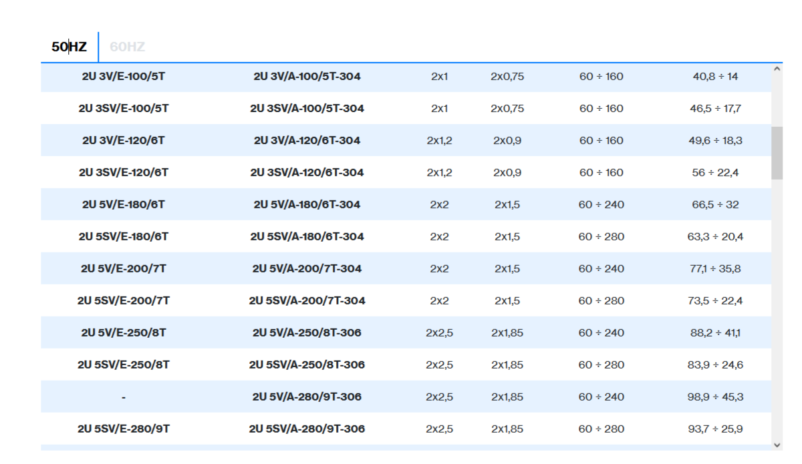Select model 2U 5SV/A-250/8T-306
This screenshot has height=464, width=802.
click(x=307, y=365)
